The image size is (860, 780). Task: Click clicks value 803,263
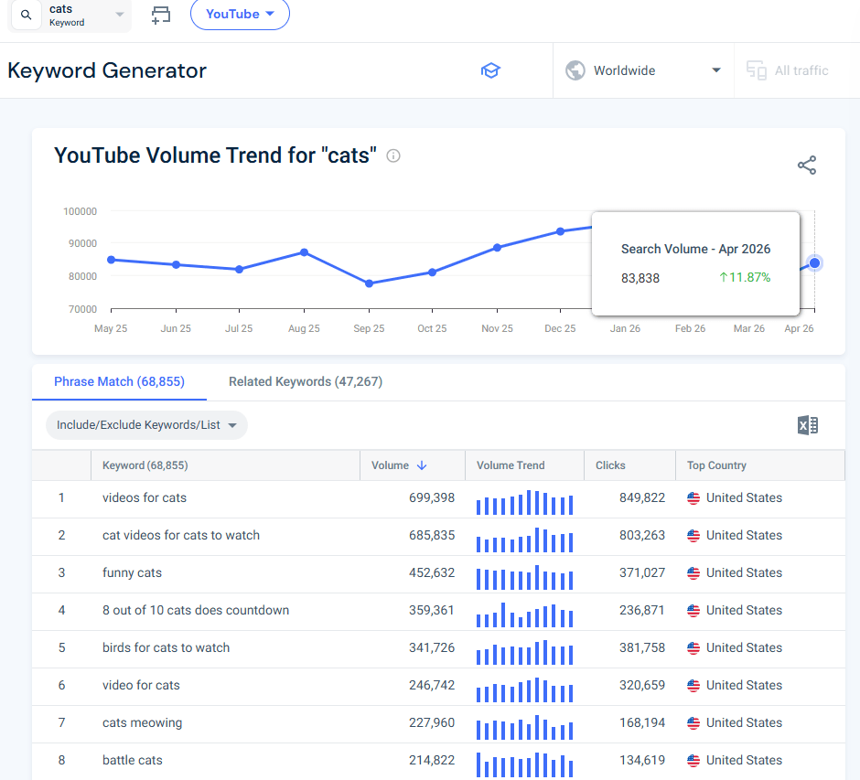click(641, 535)
